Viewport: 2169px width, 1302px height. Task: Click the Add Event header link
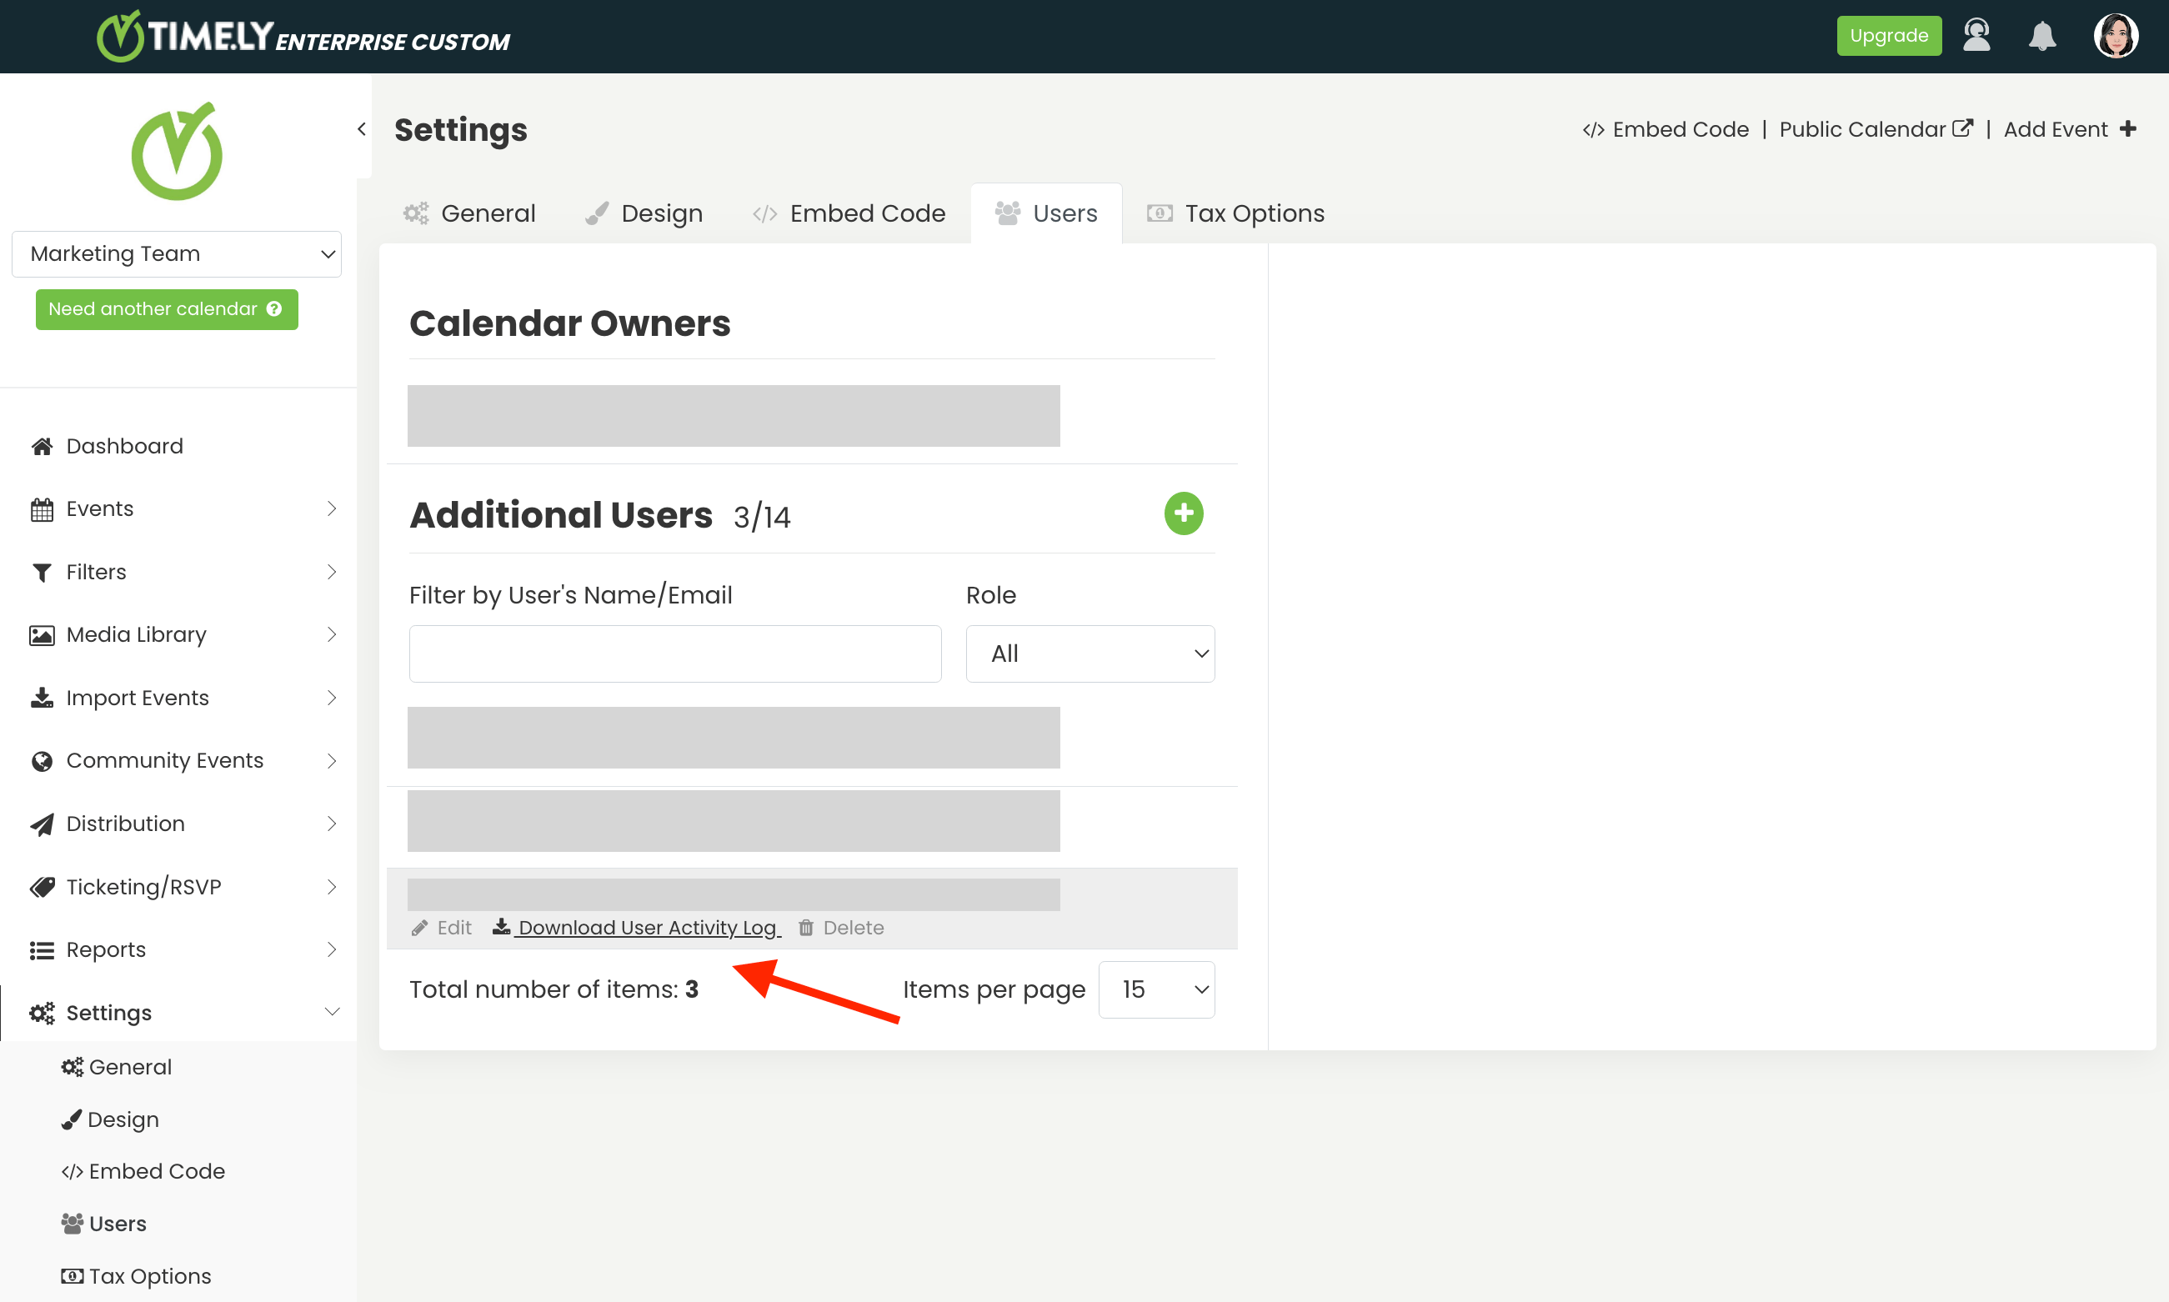point(2055,129)
